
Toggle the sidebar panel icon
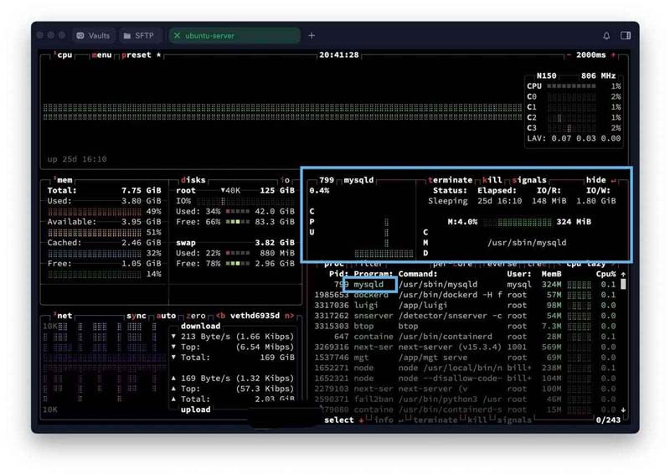point(626,36)
